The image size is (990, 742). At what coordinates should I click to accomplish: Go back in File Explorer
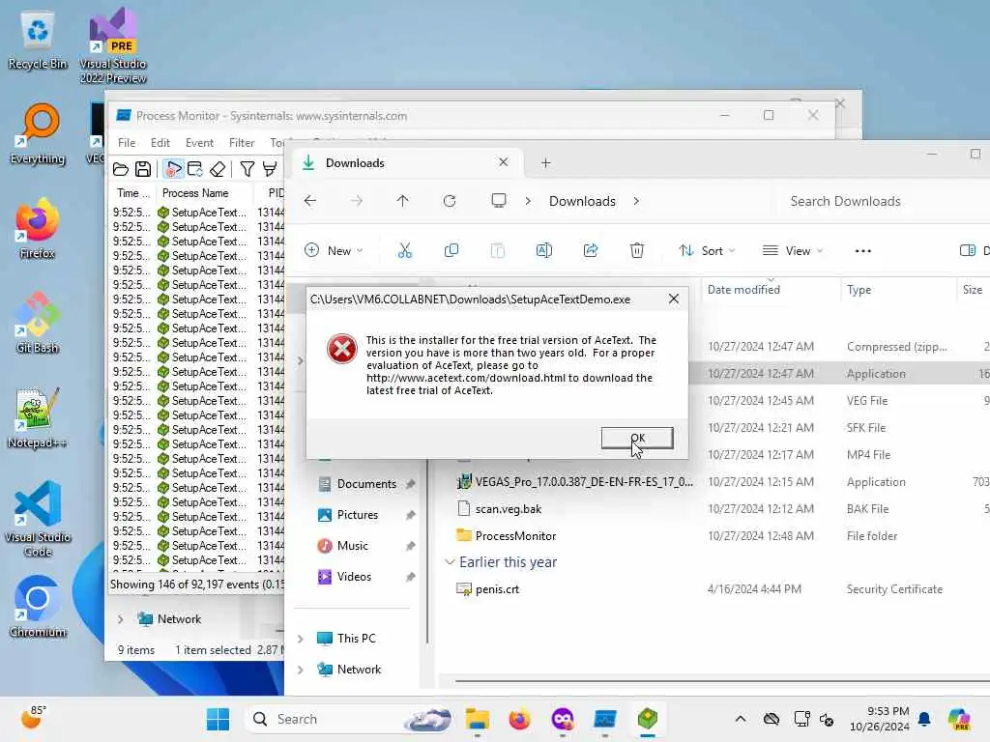tap(310, 201)
